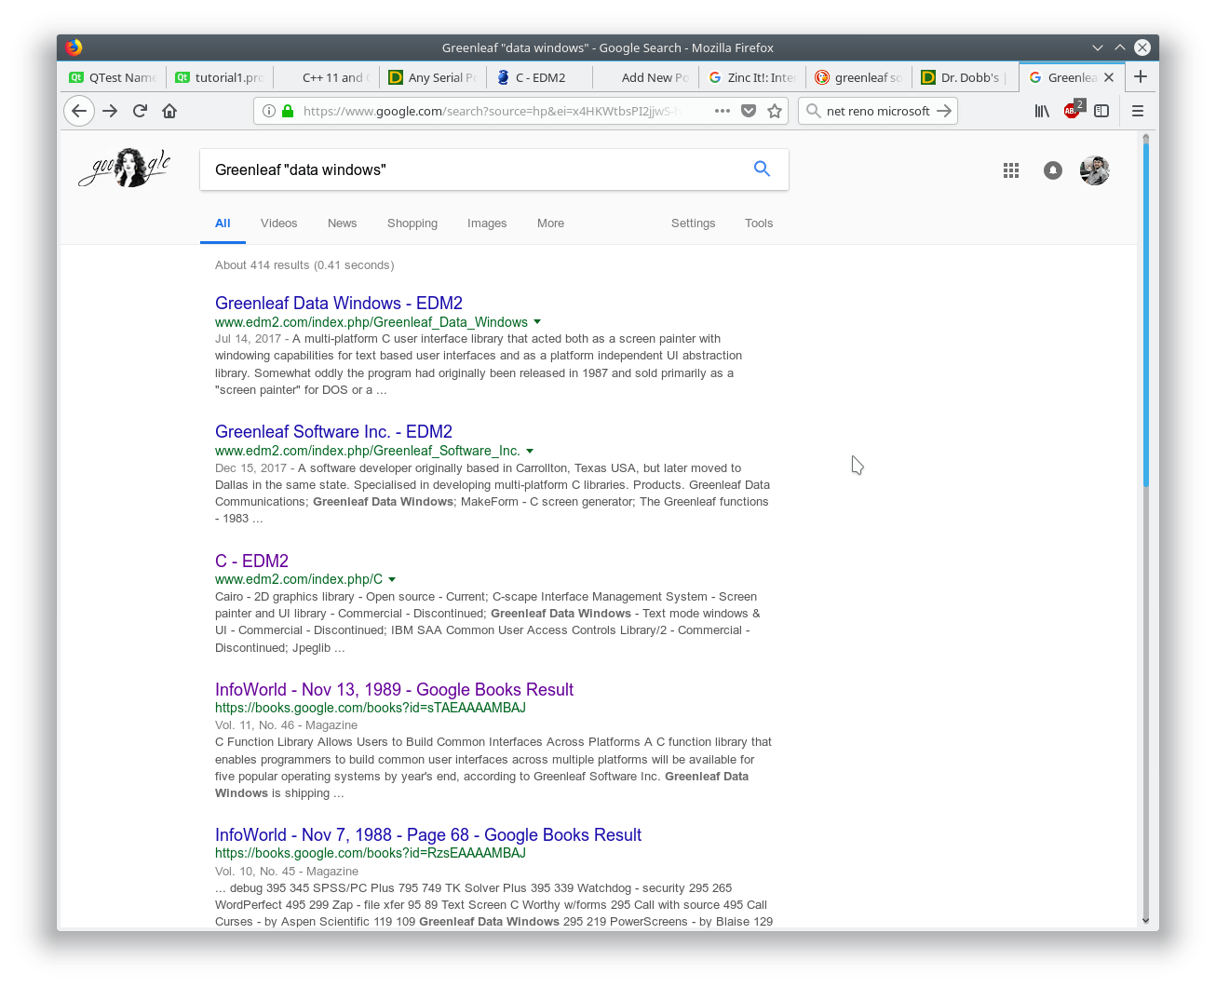The image size is (1216, 988).
Task: Open the Firefox home page
Action: 169,111
